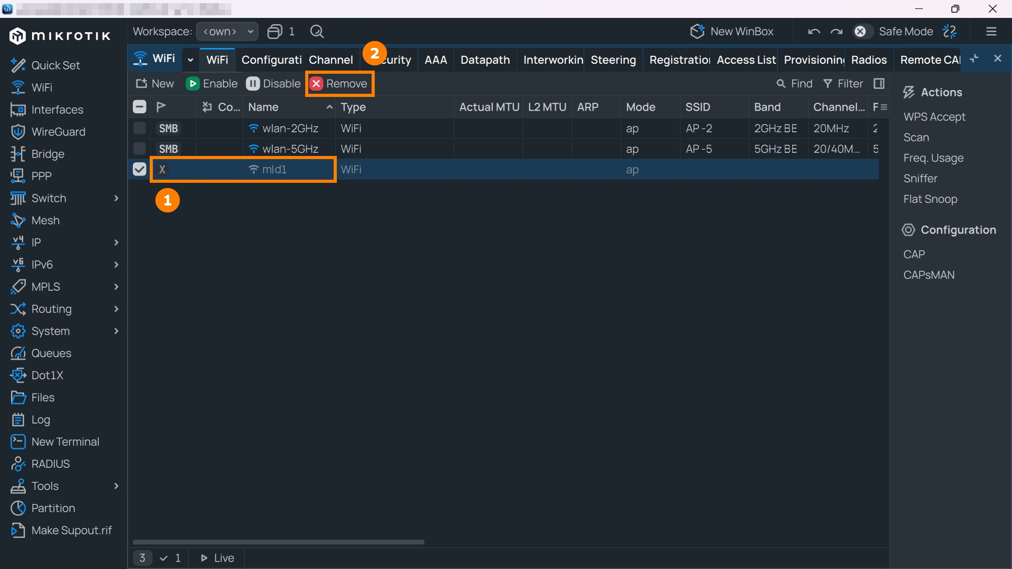
Task: Click the New button in toolbar
Action: pyautogui.click(x=155, y=84)
